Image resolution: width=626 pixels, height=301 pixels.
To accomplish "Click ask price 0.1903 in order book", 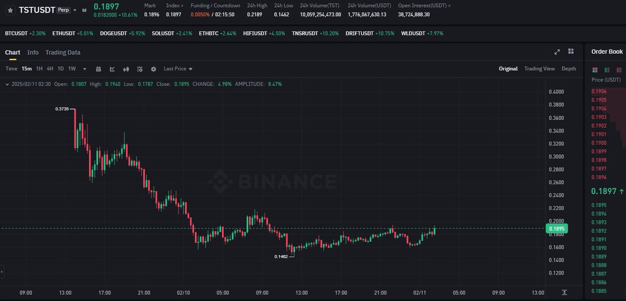I will click(x=599, y=117).
